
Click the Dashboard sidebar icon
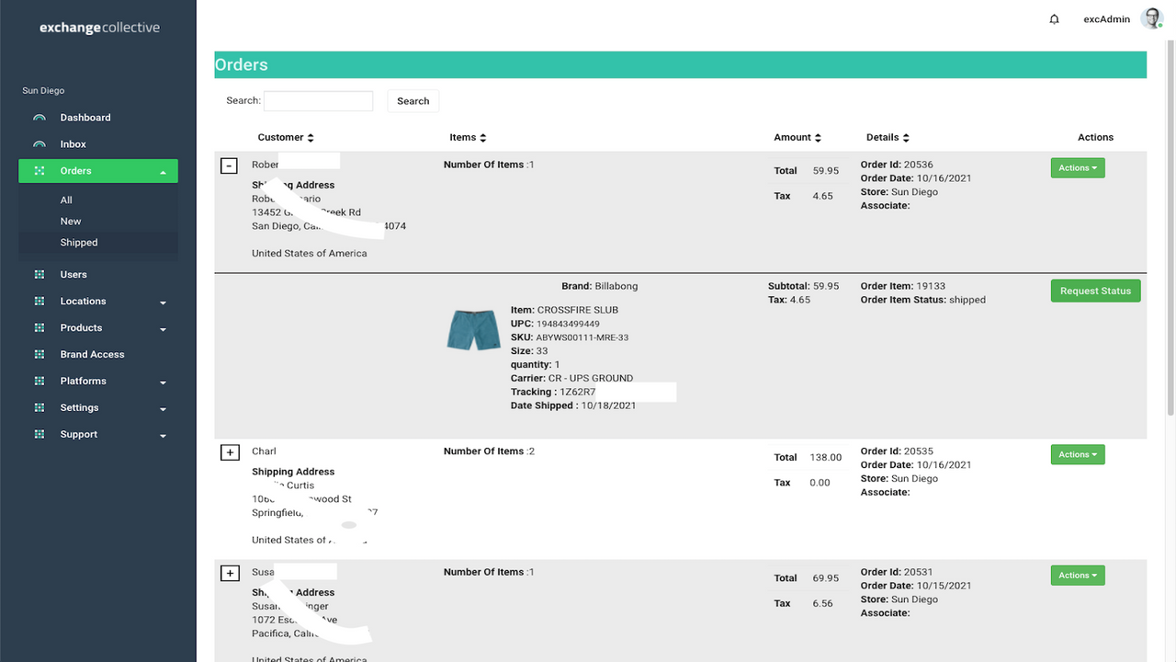point(40,118)
